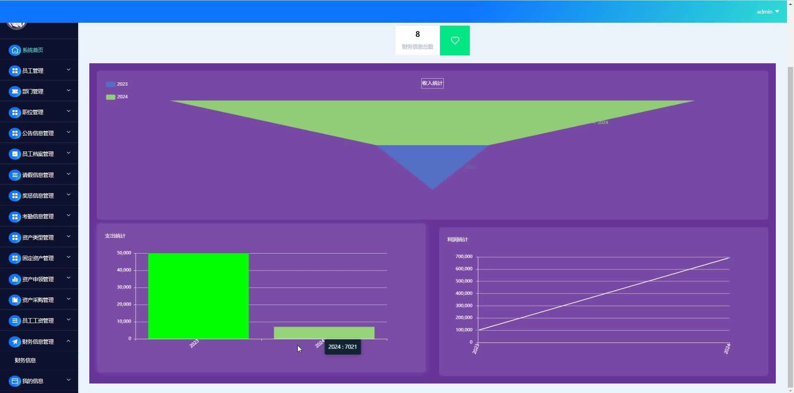
Task: Click the grid icon beside 考勤信息管理
Action: tap(15, 216)
